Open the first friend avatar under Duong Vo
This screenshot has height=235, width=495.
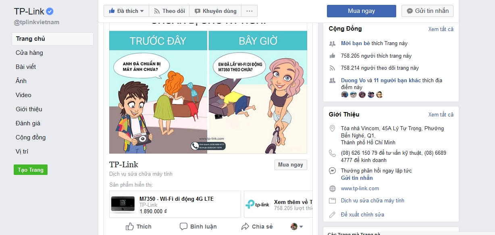345,95
